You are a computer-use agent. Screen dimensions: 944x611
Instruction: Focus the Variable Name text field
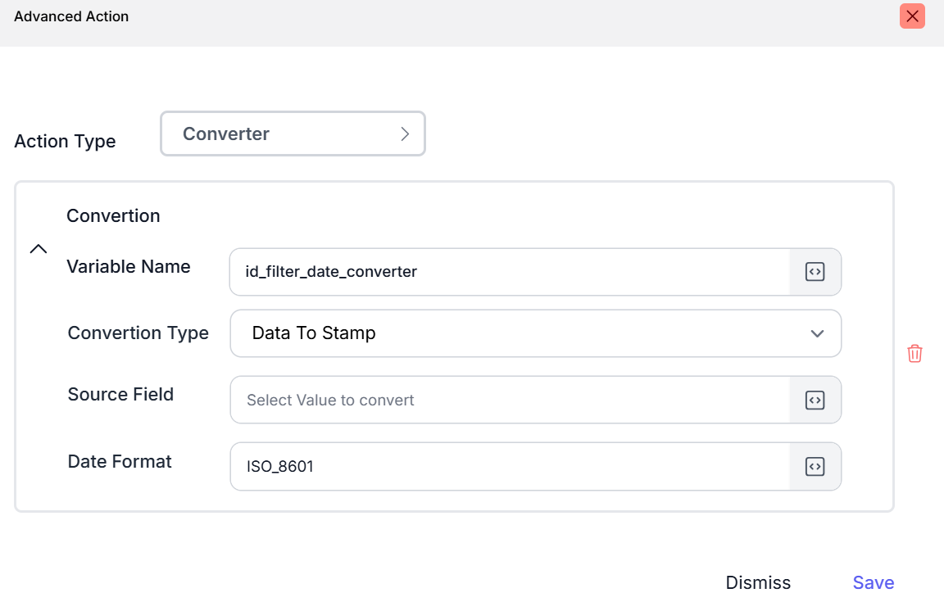click(x=510, y=272)
